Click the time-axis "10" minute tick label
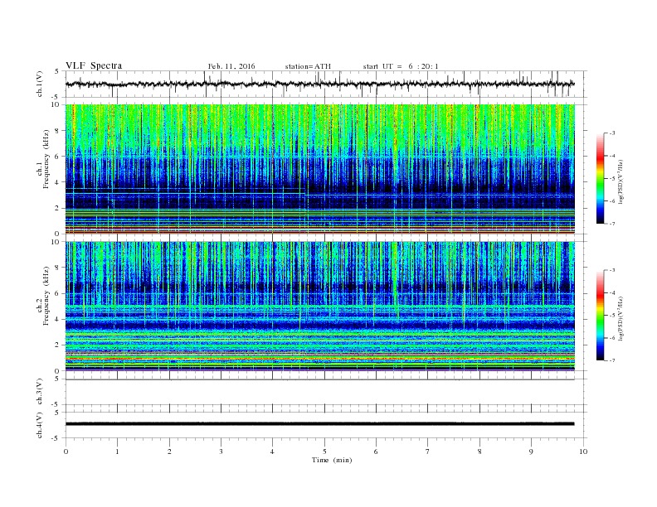Screen dimensions: 657x507 [x=583, y=451]
